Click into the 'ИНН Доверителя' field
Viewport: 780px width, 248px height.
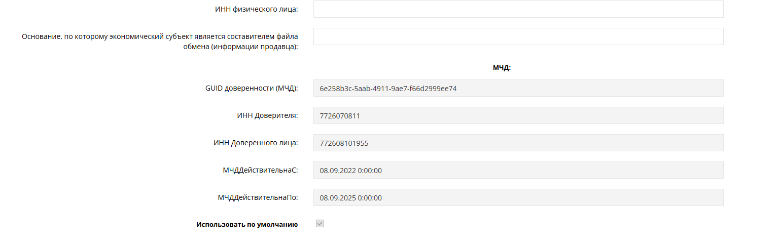click(518, 115)
